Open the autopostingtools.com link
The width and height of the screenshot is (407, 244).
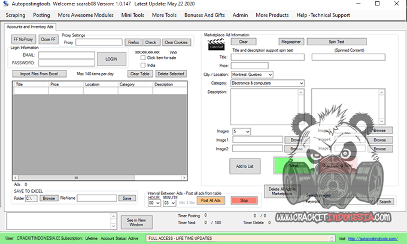click(x=373, y=239)
